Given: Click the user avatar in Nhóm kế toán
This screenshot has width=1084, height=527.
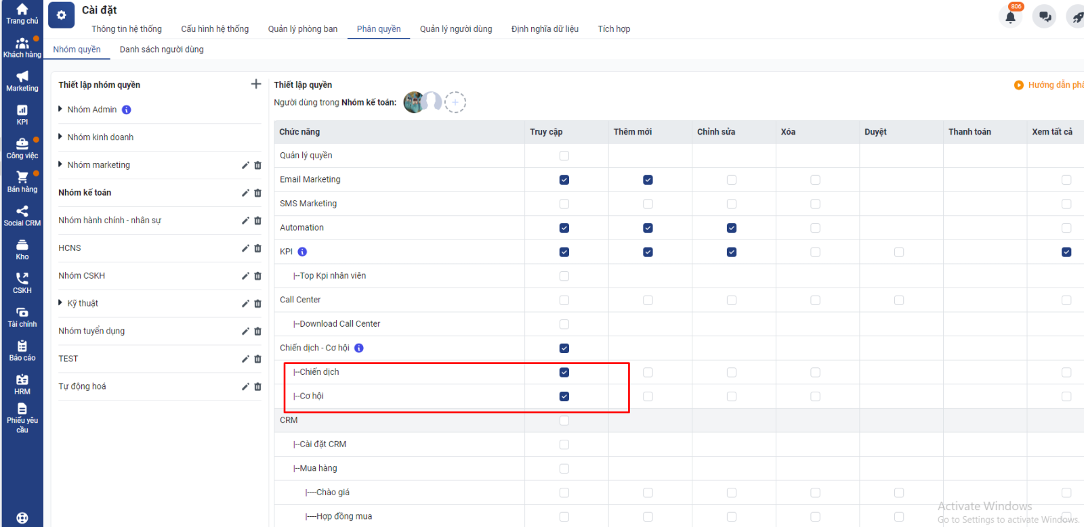Looking at the screenshot, I should click(x=414, y=102).
